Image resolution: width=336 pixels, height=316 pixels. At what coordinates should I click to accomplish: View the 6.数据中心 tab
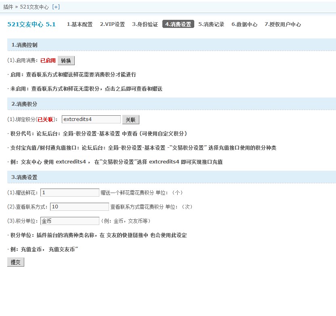click(x=244, y=24)
